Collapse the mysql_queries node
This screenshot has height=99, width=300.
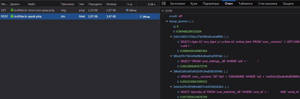point(167,21)
